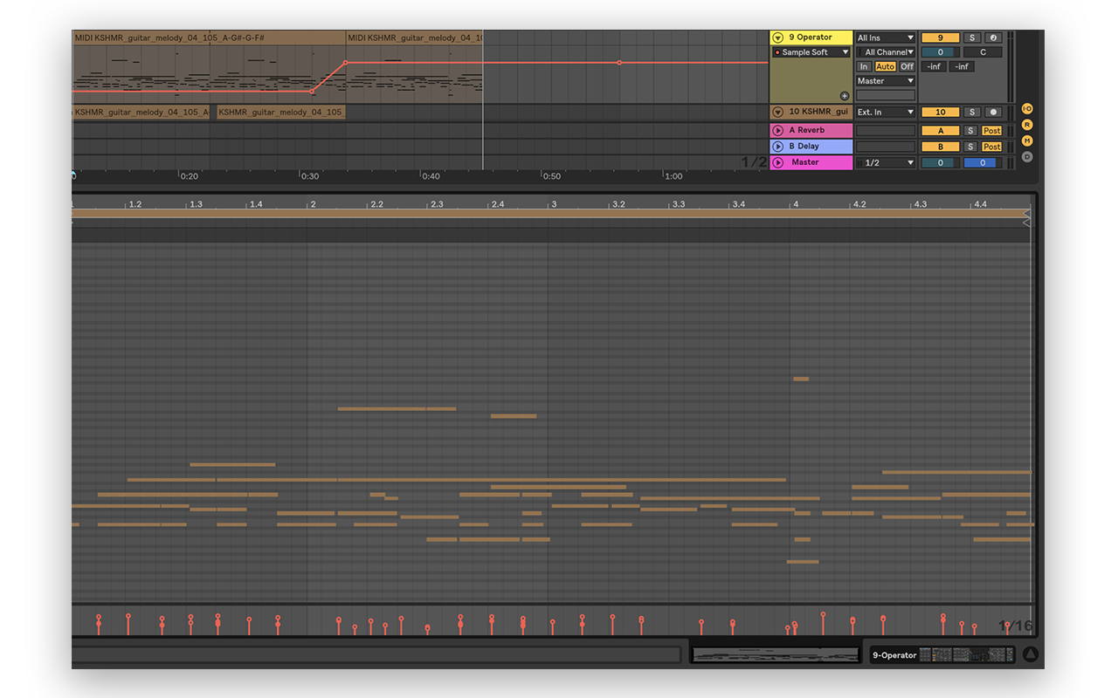The height and width of the screenshot is (698, 1118).
Task: Open the Sample Soft automation device chooser
Action: 811,52
